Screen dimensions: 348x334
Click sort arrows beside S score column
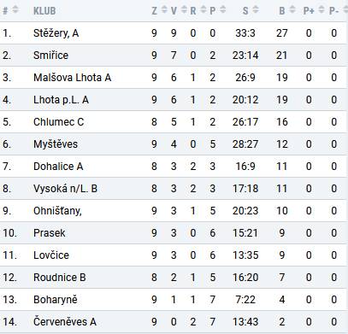click(x=256, y=9)
